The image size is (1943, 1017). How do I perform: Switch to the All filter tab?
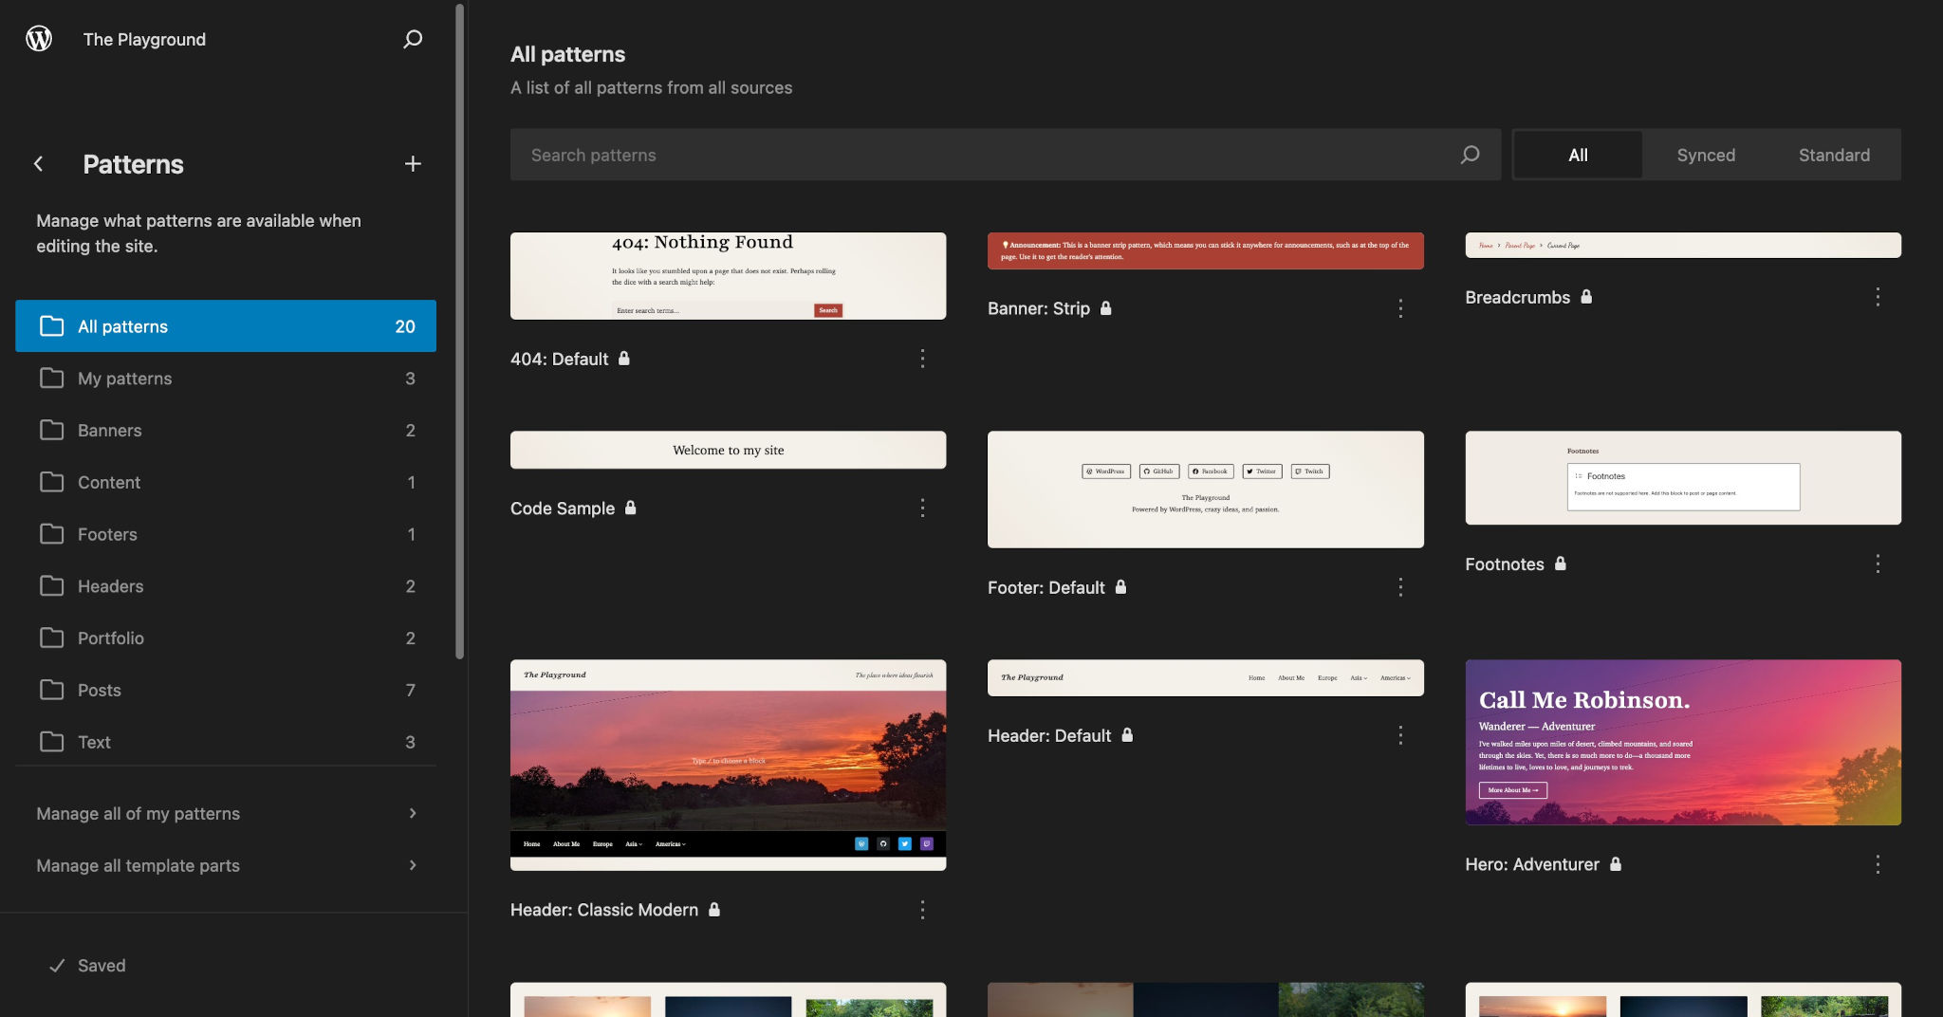pos(1578,154)
